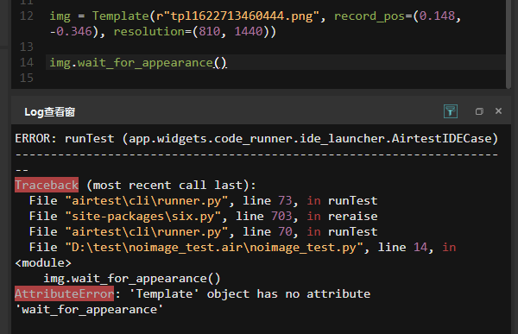Toggle the log filter icon
This screenshot has height=334, width=518.
[451, 111]
